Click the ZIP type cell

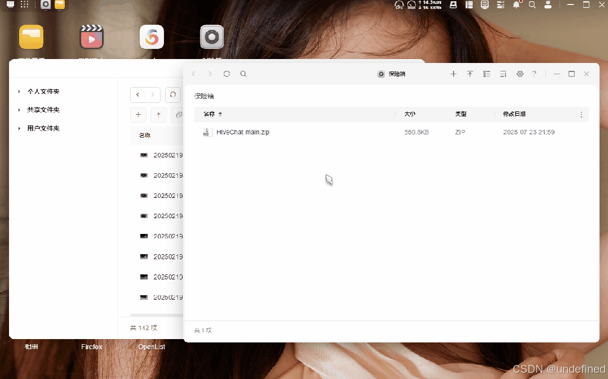click(x=460, y=132)
